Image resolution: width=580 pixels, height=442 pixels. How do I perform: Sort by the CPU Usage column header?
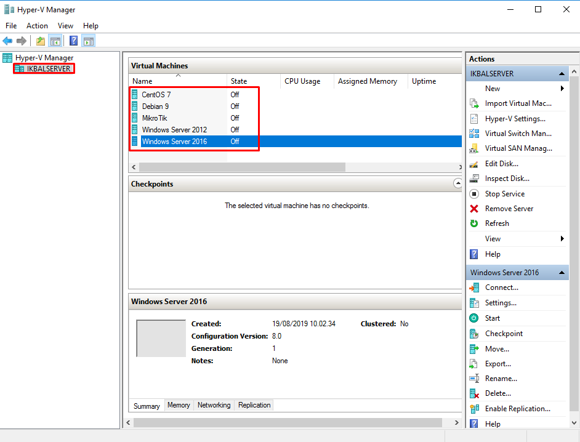(307, 81)
